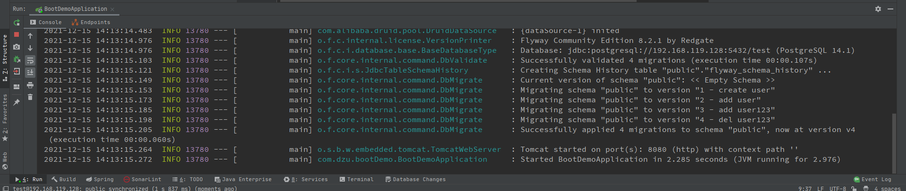
Task: Change the UTF-8 file encoding
Action: (838, 188)
